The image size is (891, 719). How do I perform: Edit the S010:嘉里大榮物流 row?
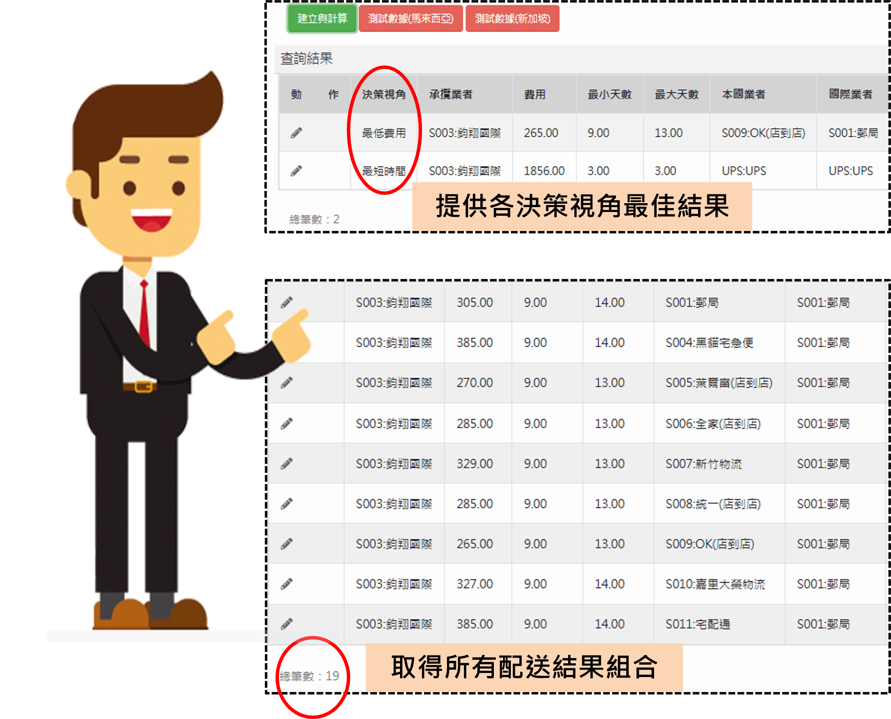click(x=287, y=584)
